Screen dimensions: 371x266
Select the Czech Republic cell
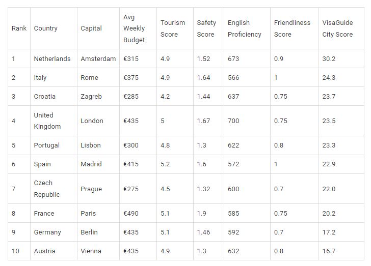(x=54, y=189)
